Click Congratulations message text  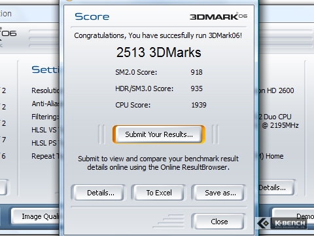click(x=158, y=35)
